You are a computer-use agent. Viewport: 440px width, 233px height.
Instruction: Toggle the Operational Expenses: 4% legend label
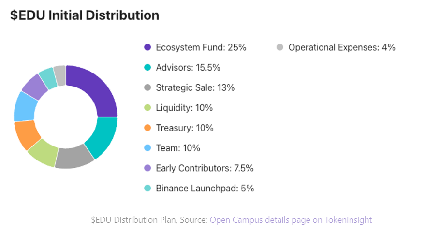point(342,47)
